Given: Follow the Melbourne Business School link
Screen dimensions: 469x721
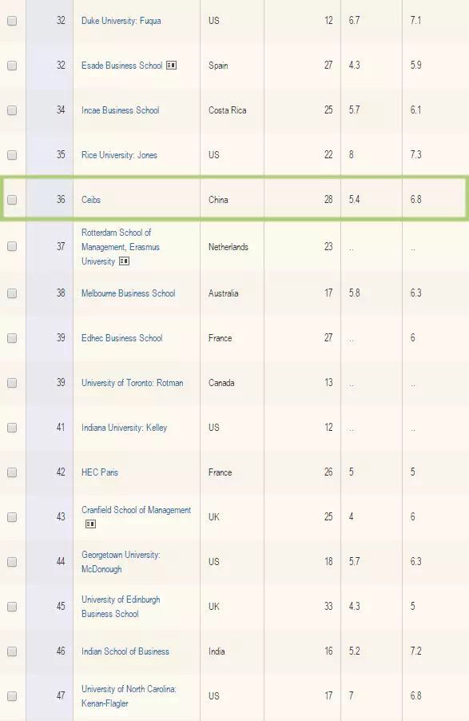Looking at the screenshot, I should point(129,293).
